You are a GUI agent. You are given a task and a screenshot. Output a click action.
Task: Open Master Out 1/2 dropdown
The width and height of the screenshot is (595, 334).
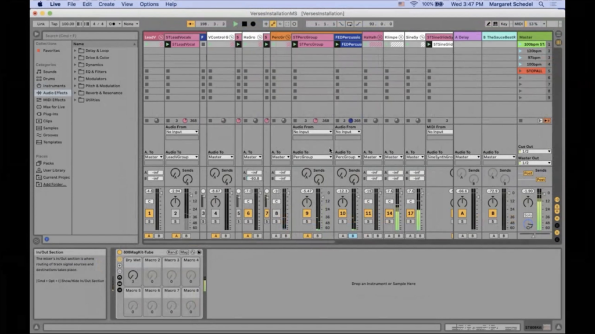[535, 163]
